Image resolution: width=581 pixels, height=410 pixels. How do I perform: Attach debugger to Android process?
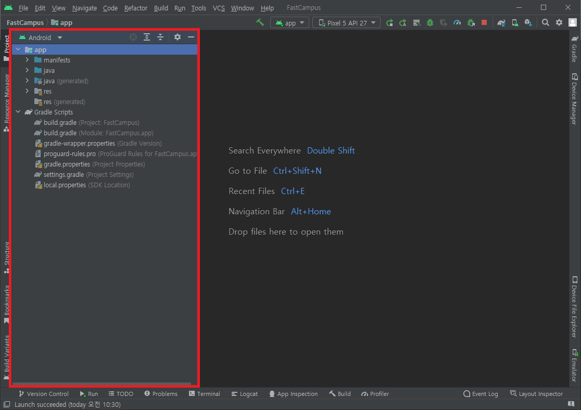(x=471, y=23)
